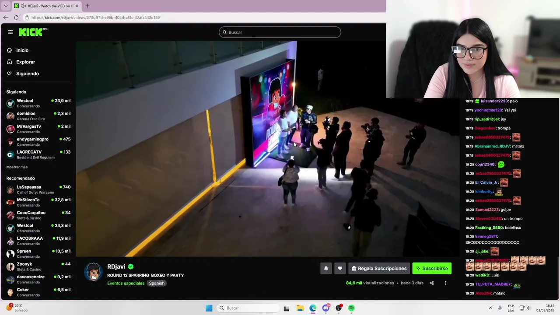
Task: Click RDjavi verified badge
Action: [131, 266]
